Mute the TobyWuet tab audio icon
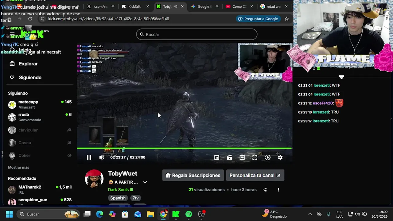Image resolution: width=393 pixels, height=221 pixels. [x=175, y=6]
